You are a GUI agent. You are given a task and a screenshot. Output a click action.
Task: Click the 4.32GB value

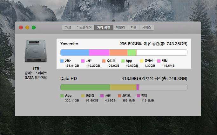[x=150, y=66]
